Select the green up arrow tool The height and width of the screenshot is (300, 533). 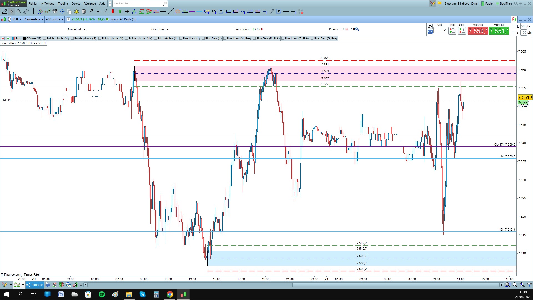pyautogui.click(x=120, y=11)
